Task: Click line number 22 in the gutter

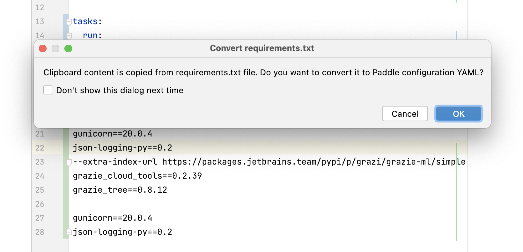Action: 40,148
